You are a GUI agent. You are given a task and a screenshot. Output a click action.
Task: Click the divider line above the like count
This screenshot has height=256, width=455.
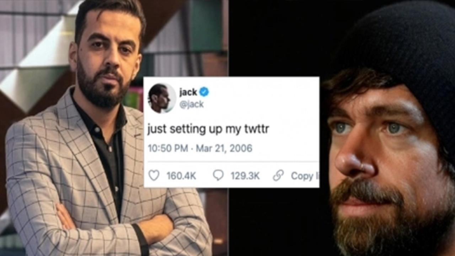(x=231, y=162)
